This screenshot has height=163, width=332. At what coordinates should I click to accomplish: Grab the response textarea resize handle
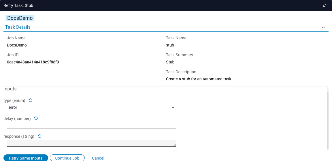coord(175,145)
